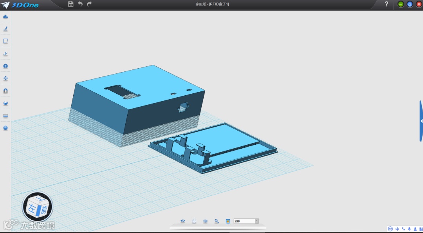Open the sketch edit square tool
This screenshot has width=423, height=233.
click(x=5, y=41)
